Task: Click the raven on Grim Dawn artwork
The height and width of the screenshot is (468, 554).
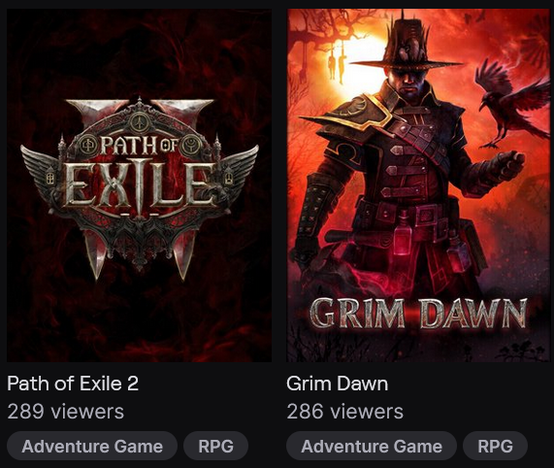Action: (510, 104)
